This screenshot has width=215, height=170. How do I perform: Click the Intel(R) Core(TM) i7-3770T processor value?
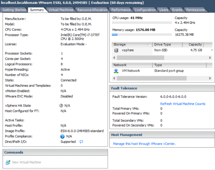(80, 37)
